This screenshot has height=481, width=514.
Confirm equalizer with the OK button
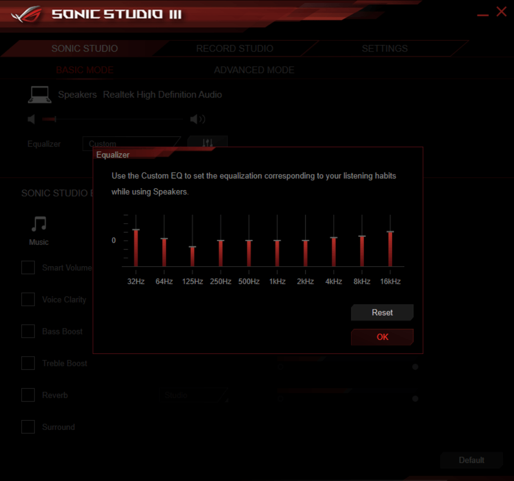(x=382, y=337)
